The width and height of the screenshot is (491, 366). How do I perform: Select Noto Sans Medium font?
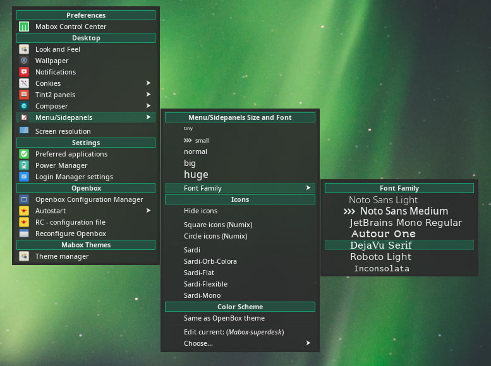pos(404,211)
